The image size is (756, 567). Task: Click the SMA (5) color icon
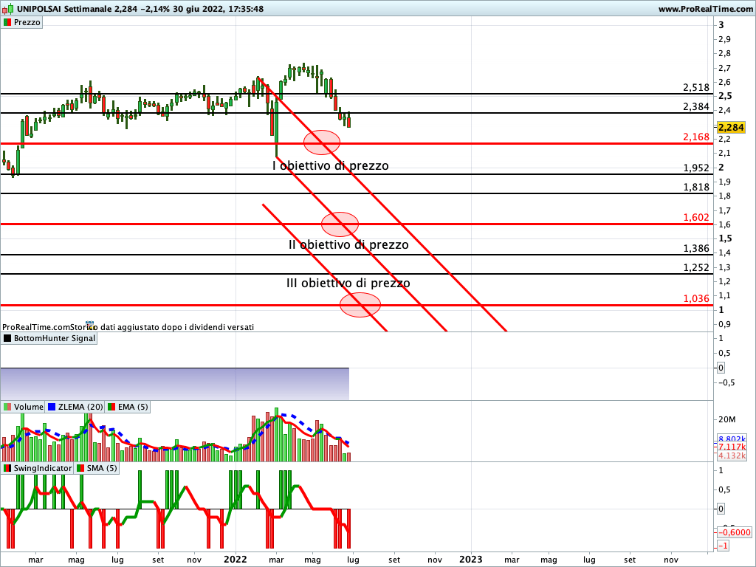[80, 468]
